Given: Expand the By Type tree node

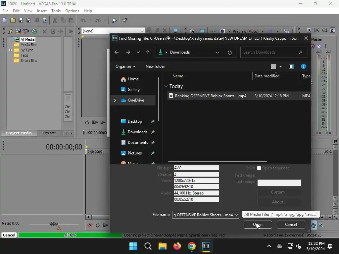Looking at the screenshot, I should (10, 50).
